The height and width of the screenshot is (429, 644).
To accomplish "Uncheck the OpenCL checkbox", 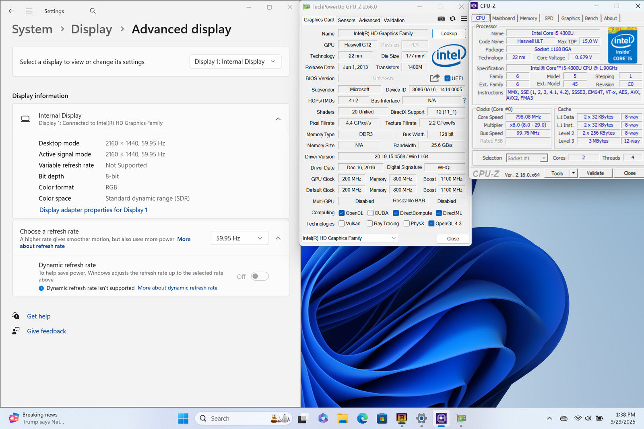I will tap(342, 213).
